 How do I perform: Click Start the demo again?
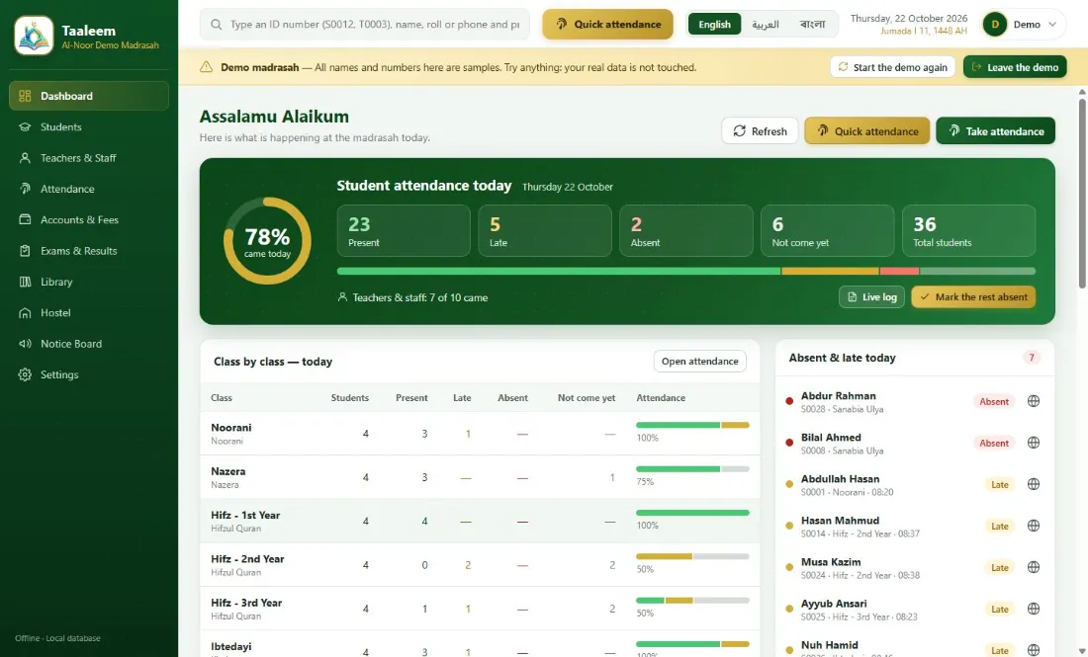click(892, 67)
